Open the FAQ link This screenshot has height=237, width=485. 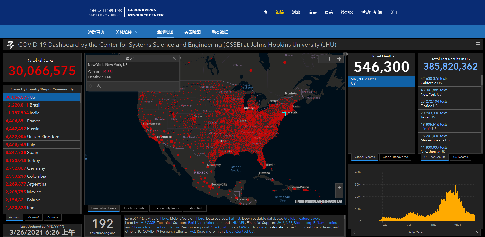coord(191,231)
